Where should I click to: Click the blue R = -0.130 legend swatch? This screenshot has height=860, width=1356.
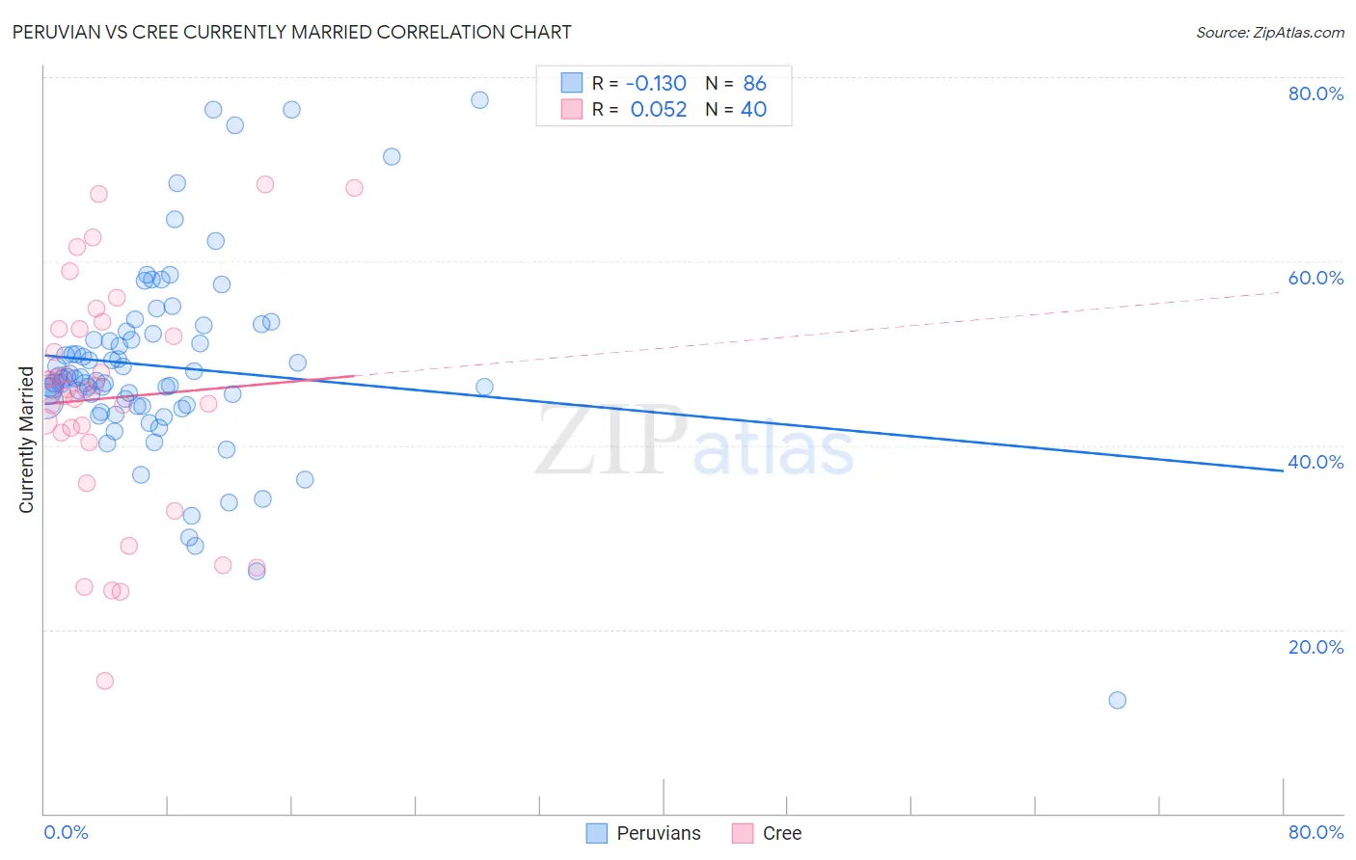click(x=572, y=83)
